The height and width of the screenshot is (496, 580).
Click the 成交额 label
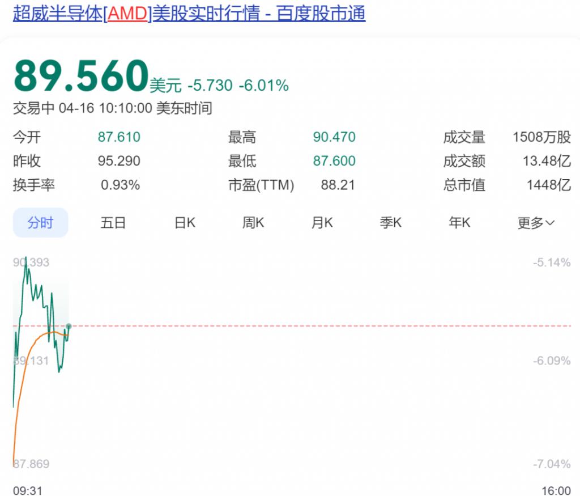click(464, 161)
